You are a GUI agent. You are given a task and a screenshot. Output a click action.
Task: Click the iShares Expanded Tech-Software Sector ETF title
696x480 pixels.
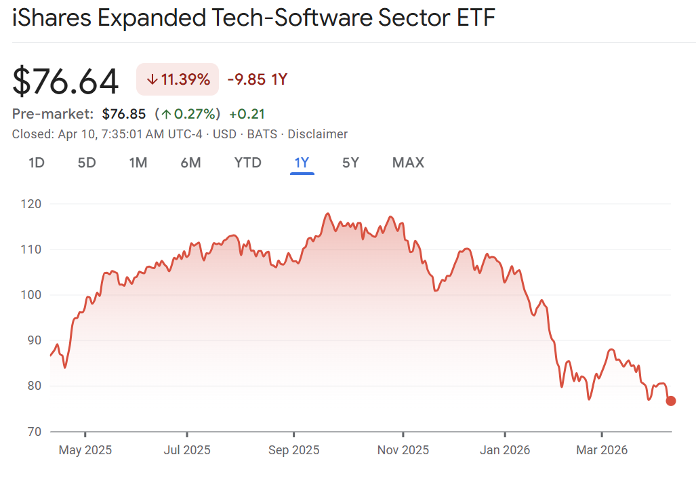(x=253, y=18)
